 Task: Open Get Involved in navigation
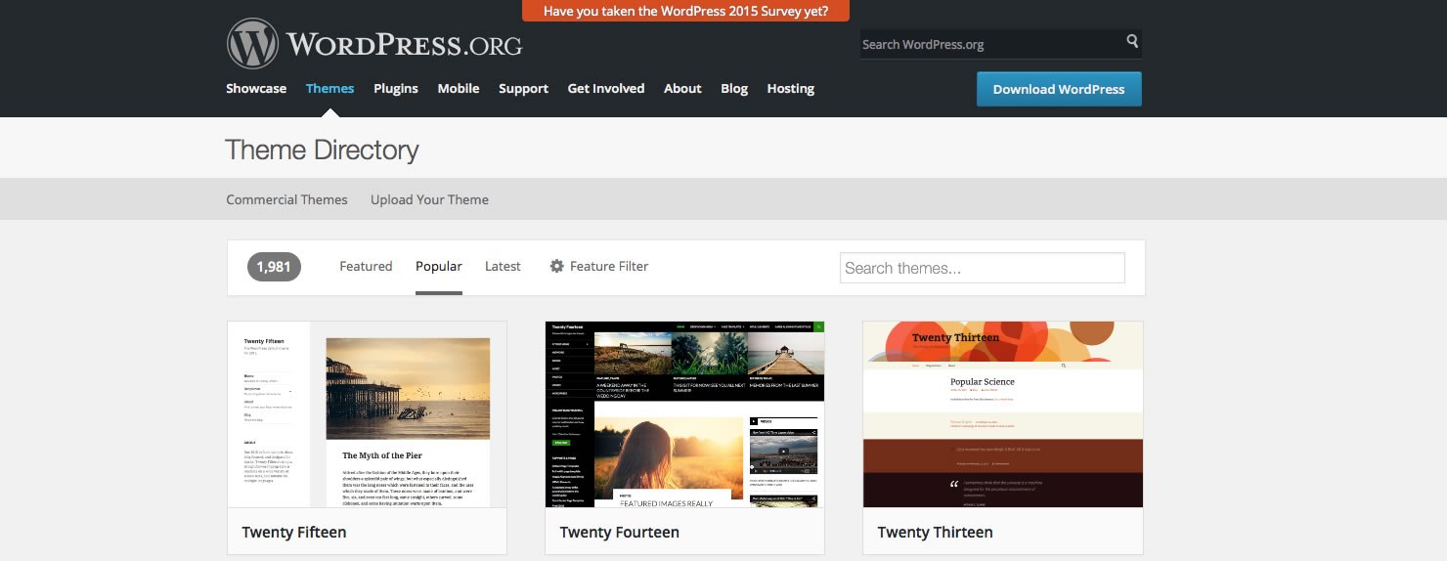(606, 88)
